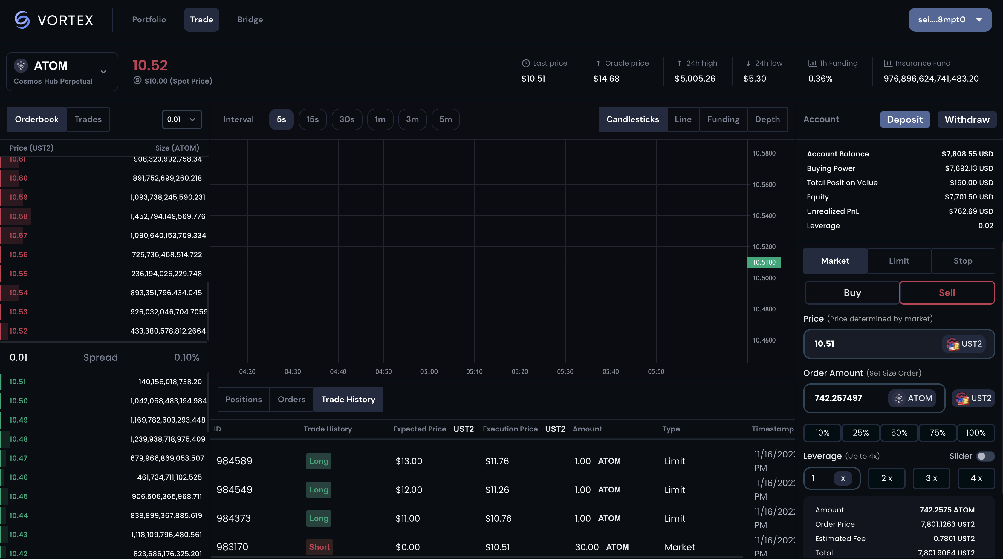Switch order amount unit to UST2
Image resolution: width=1003 pixels, height=559 pixels.
tap(973, 398)
